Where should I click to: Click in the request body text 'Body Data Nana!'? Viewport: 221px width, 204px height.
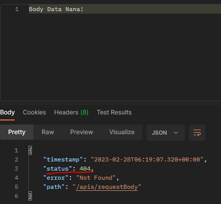[x=56, y=9]
